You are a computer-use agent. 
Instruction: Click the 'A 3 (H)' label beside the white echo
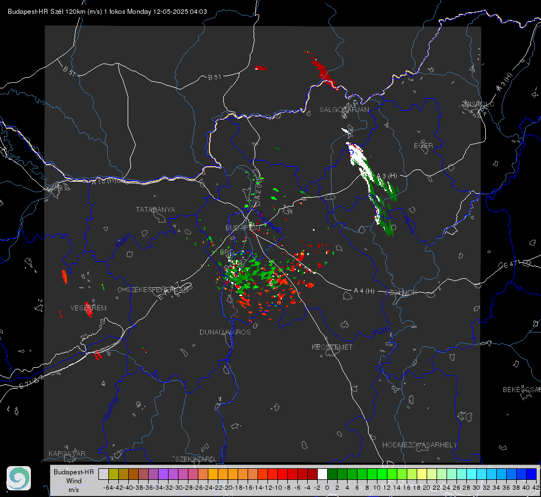point(387,176)
